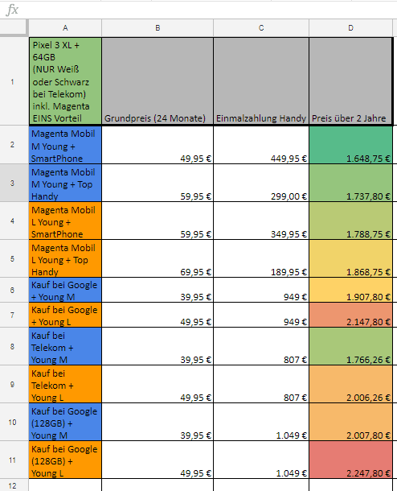Click the 'Preis über 2 Jahre' header cell
Image resolution: width=397 pixels, height=491 pixels.
click(350, 81)
